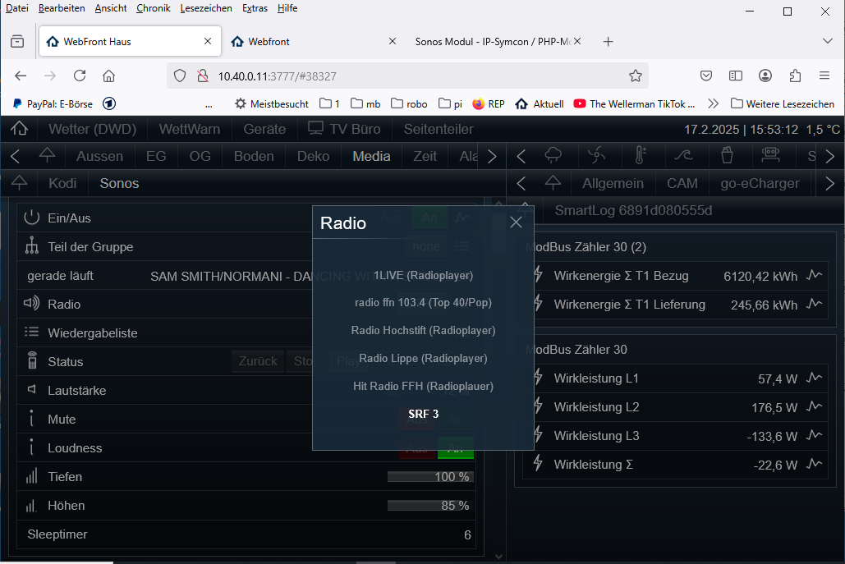The width and height of the screenshot is (845, 564).
Task: Open the Wellerman TikTok bookmark
Action: [x=634, y=103]
